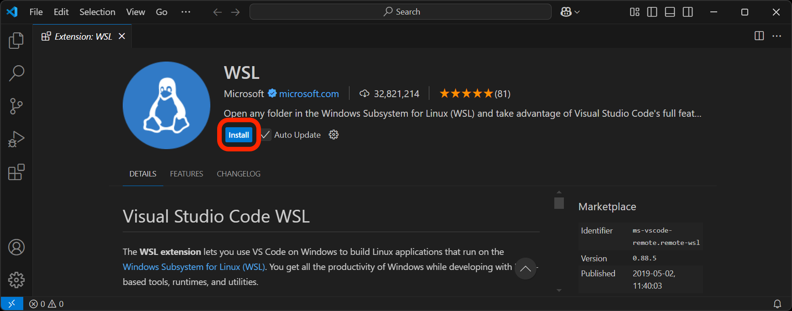792x311 pixels.
Task: Click scrollbar up arrow in readme
Action: tap(559, 192)
